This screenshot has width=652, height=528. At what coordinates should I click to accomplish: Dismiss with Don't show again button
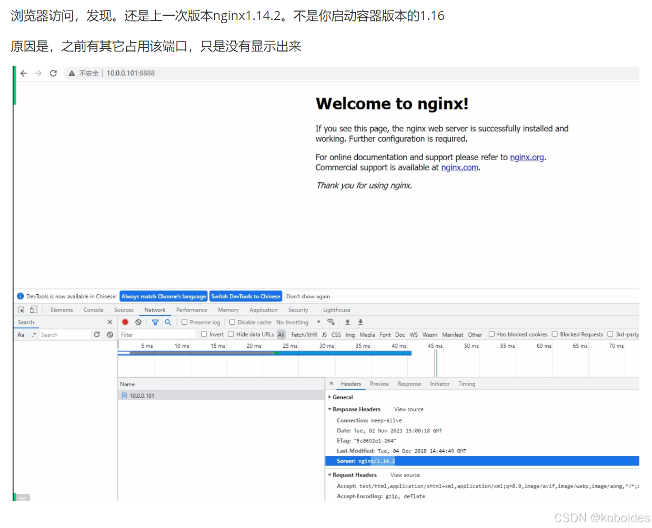point(308,296)
